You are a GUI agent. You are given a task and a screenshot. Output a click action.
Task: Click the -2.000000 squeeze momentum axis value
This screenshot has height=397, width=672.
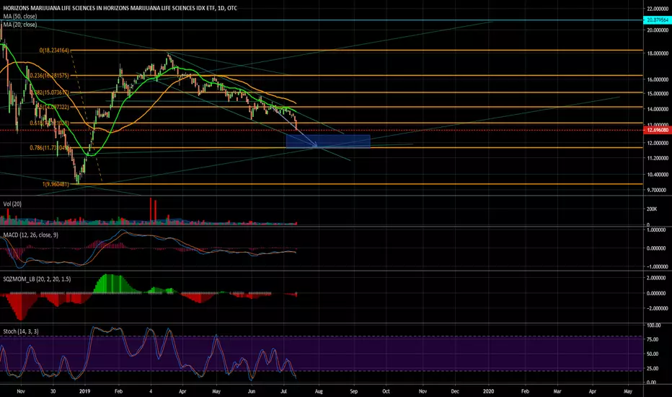point(656,309)
